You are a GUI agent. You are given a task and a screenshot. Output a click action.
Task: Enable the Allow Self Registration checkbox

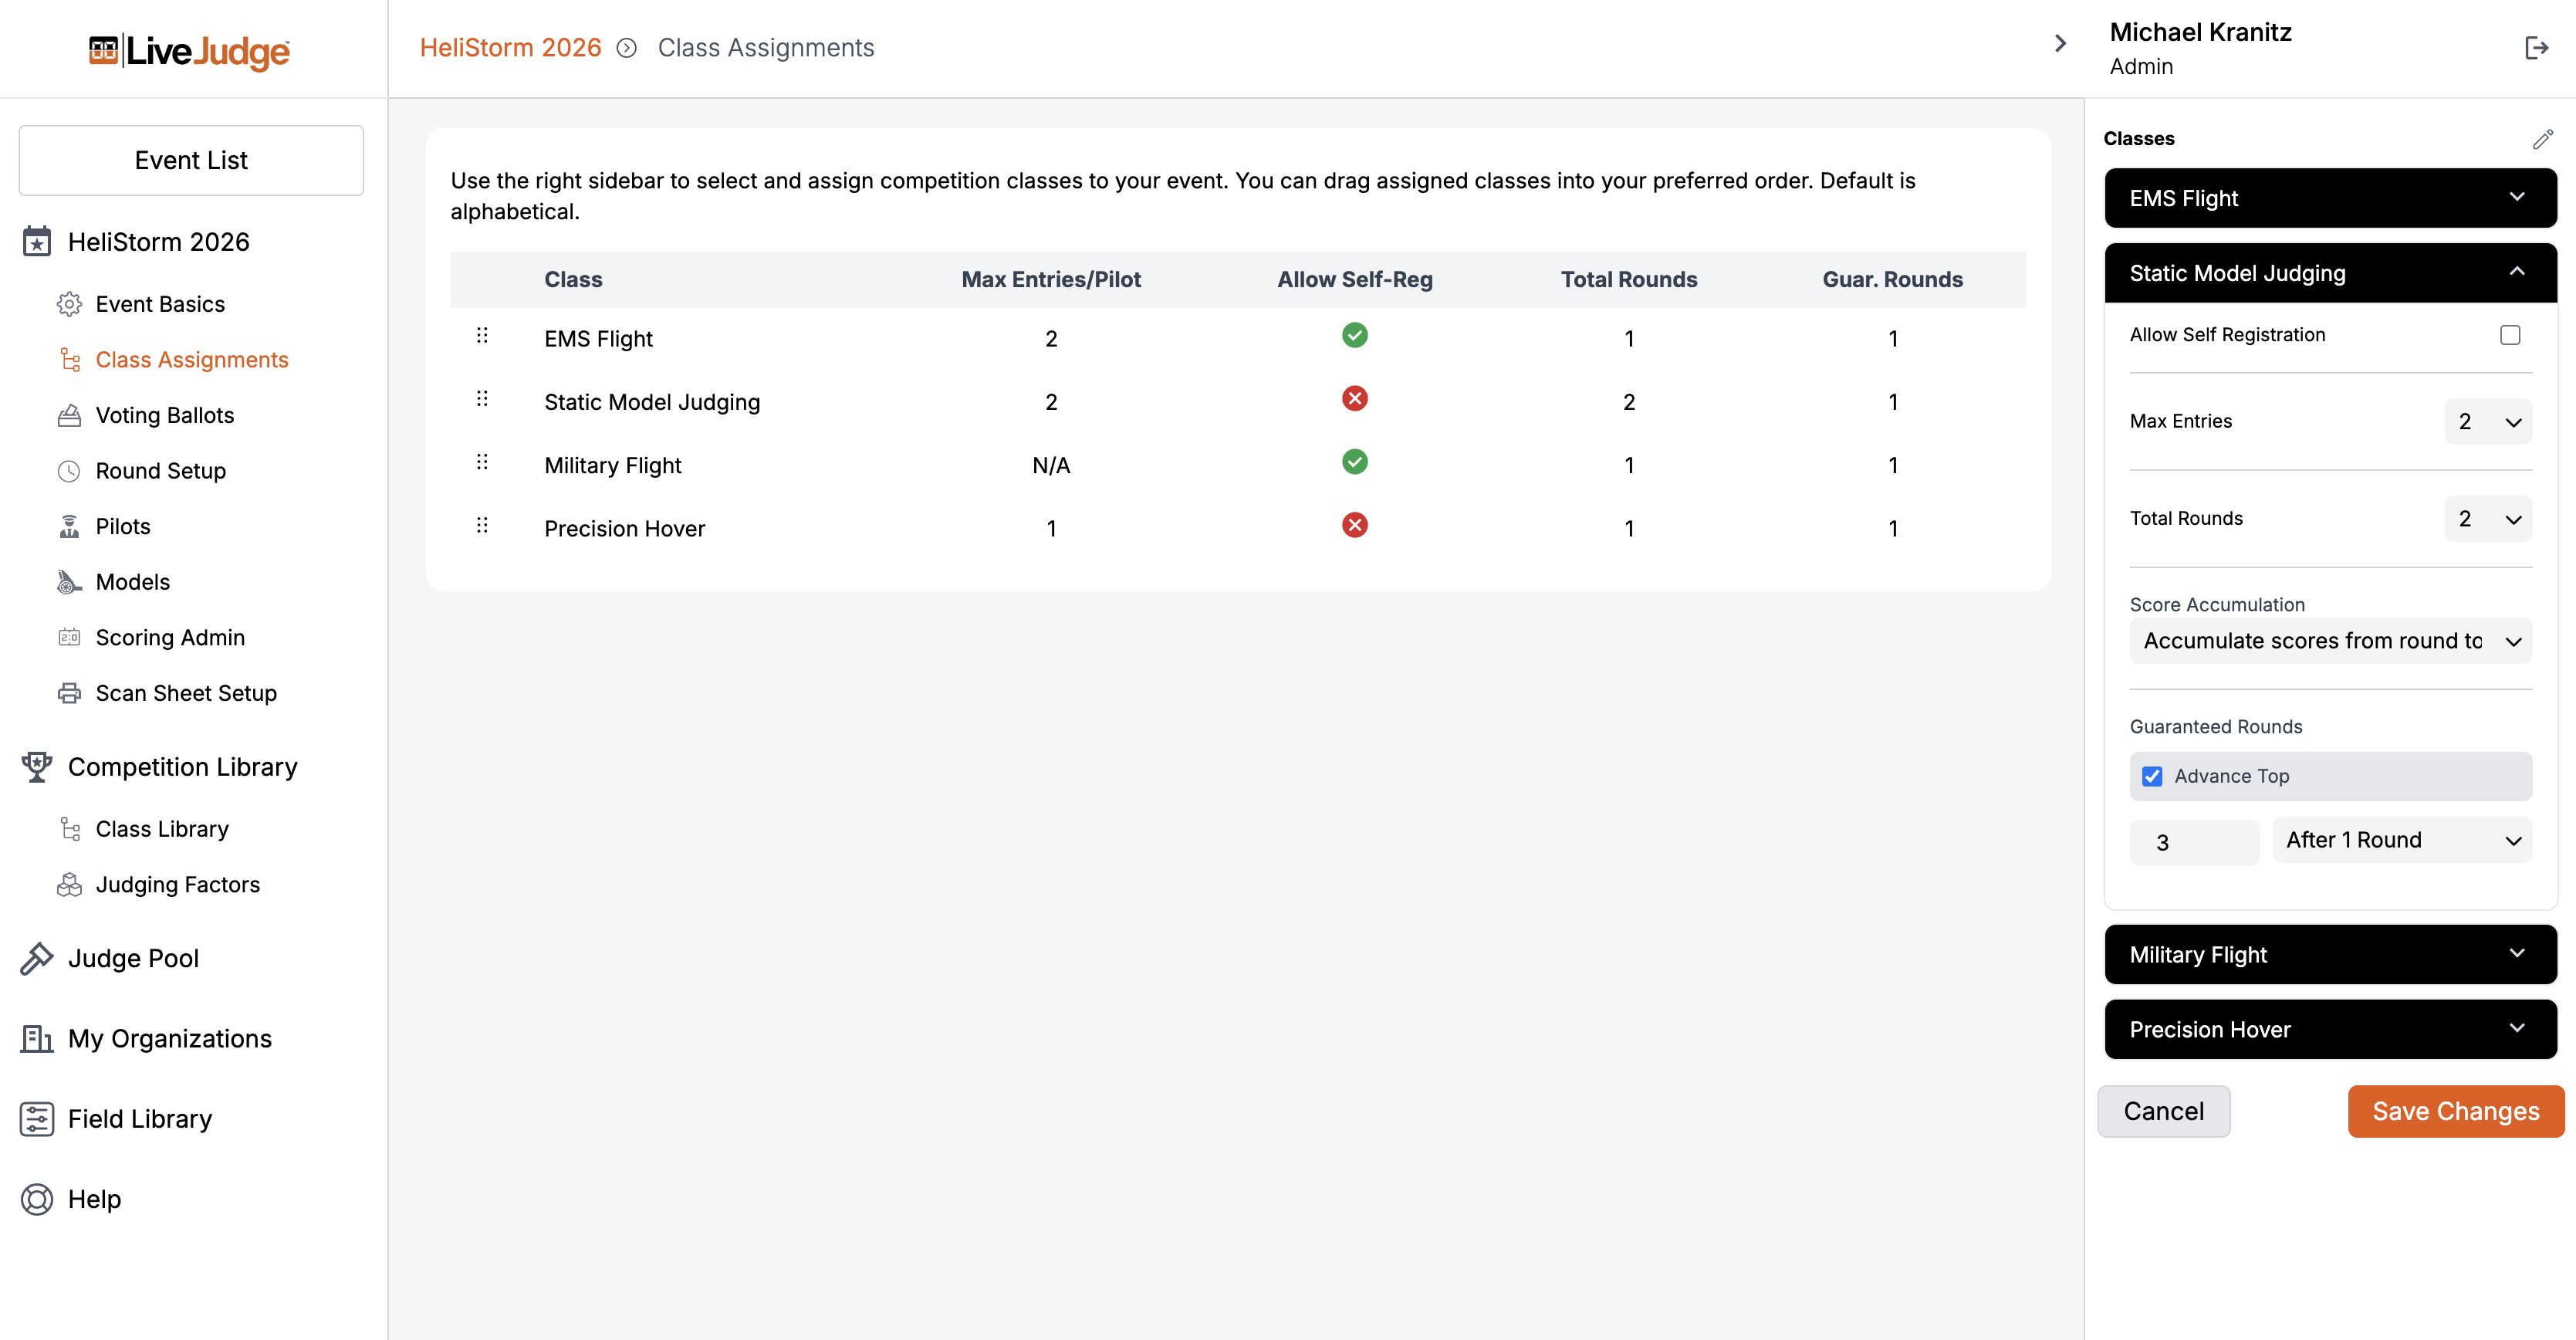pyautogui.click(x=2509, y=335)
